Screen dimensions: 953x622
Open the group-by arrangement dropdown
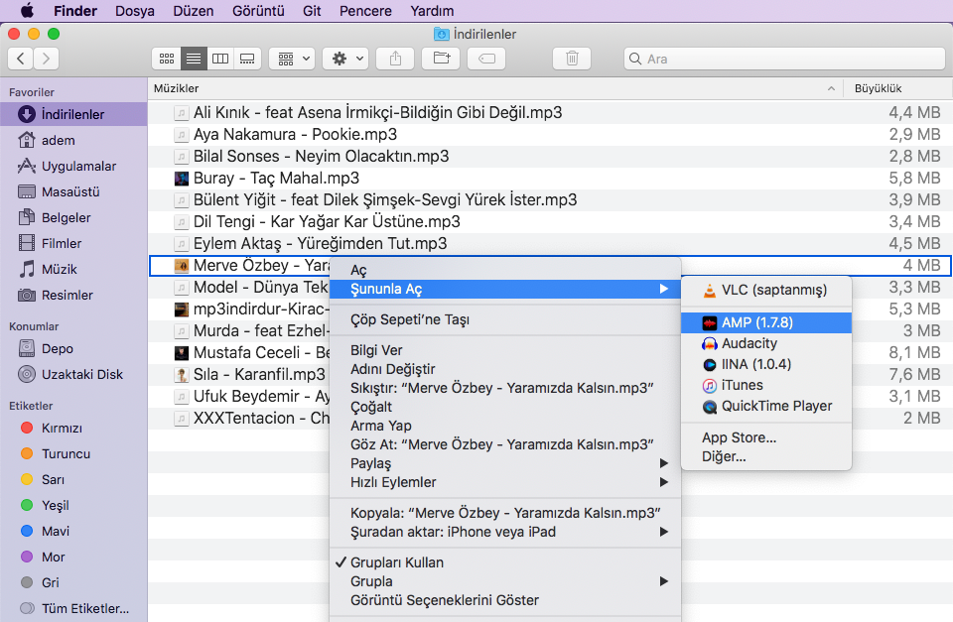pyautogui.click(x=295, y=59)
